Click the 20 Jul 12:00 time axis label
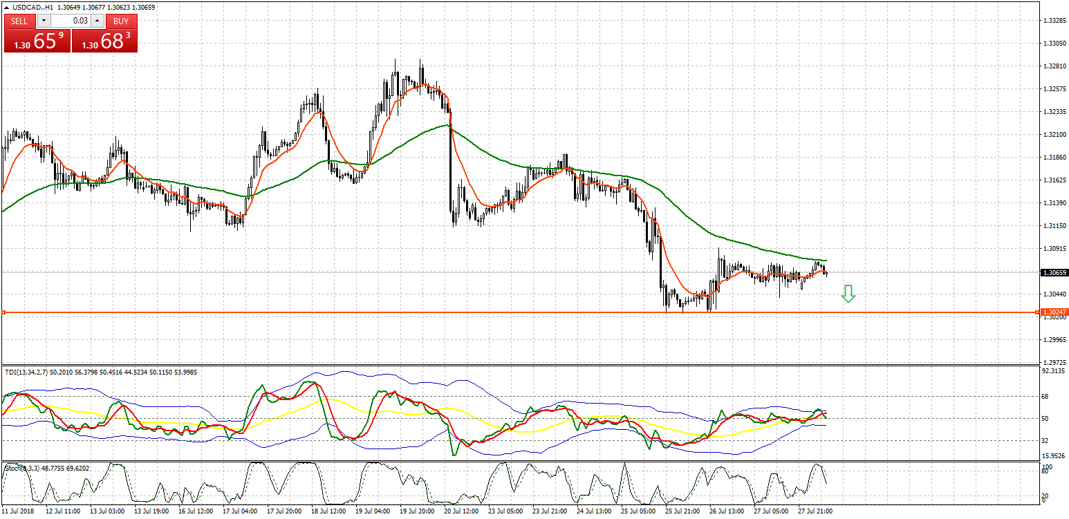The image size is (1069, 519). pos(461,511)
